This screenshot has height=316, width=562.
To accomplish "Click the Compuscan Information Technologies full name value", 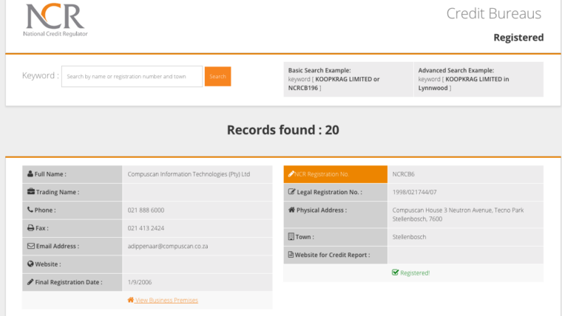I will coord(189,174).
